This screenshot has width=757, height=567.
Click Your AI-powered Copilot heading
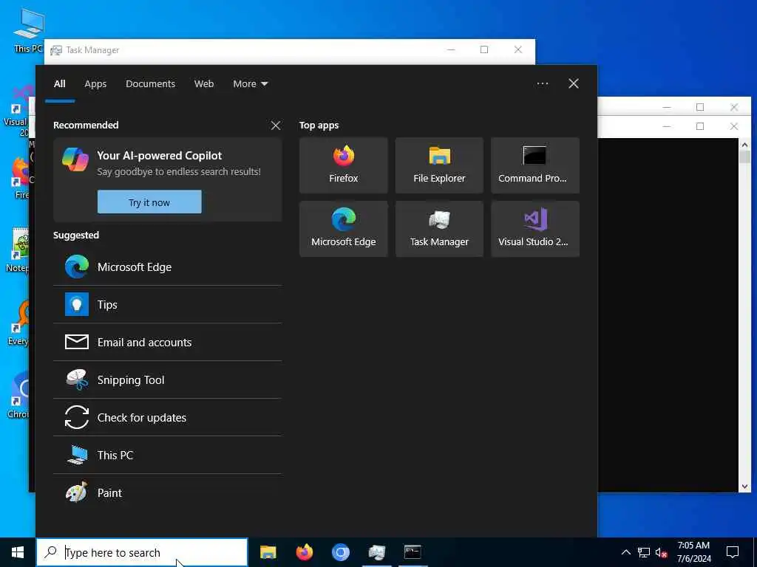click(x=160, y=155)
